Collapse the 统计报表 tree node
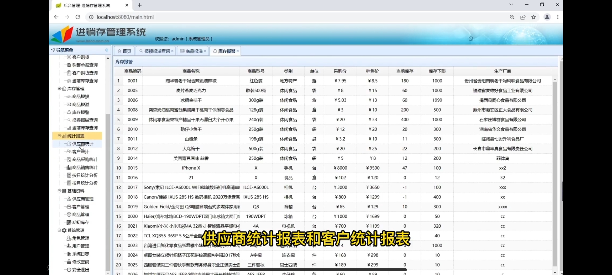 coord(59,136)
